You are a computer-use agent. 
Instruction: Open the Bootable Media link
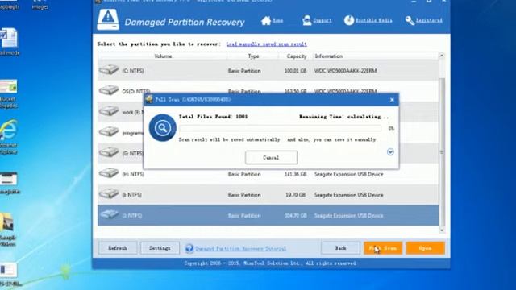(x=374, y=20)
